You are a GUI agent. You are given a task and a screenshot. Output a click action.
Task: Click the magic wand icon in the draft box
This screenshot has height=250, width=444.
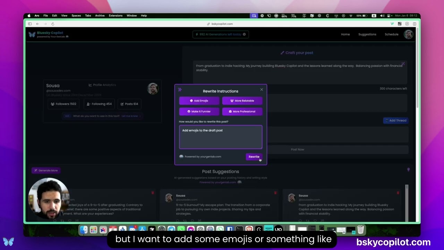403,64
